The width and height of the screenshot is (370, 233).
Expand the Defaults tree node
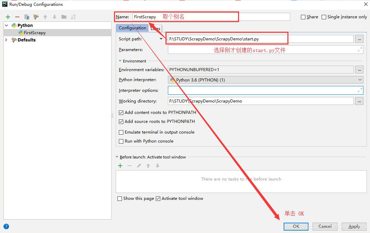[x=6, y=40]
